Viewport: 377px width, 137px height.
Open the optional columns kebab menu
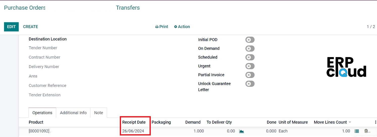tap(376, 122)
